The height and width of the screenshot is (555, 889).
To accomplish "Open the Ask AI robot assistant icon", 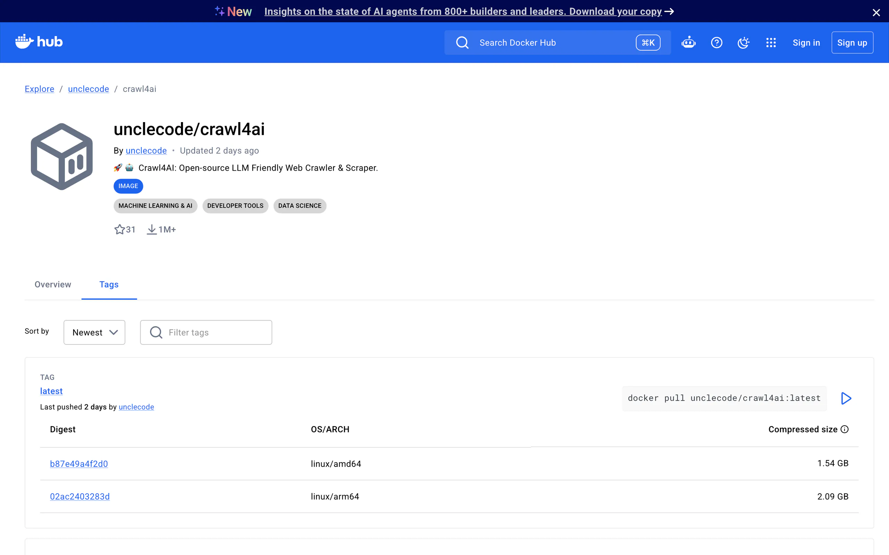I will (688, 43).
